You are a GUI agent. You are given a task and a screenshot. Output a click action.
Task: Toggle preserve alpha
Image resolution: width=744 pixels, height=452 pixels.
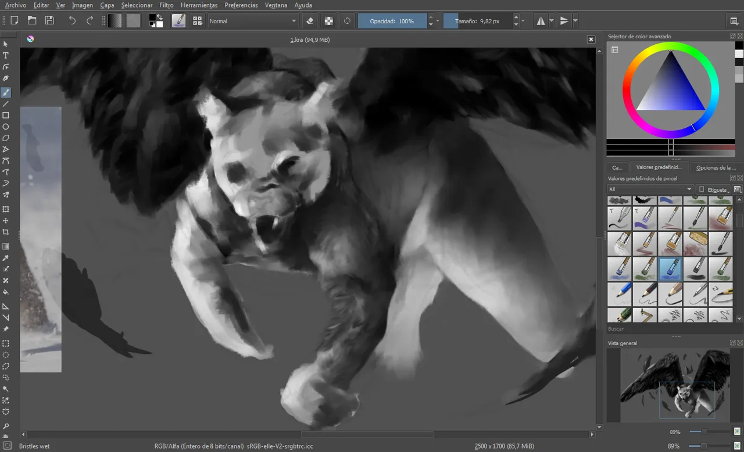click(328, 21)
